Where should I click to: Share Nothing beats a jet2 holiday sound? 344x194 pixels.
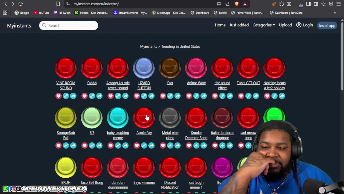click(x=282, y=96)
